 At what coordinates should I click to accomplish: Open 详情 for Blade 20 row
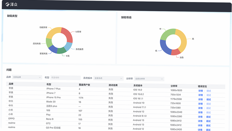200,104
